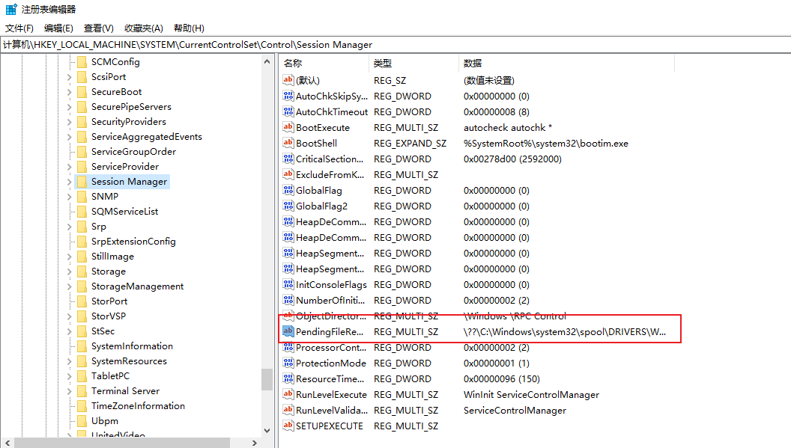Click the GlobalFlag DWORD icon
The height and width of the screenshot is (448, 791).
click(288, 190)
